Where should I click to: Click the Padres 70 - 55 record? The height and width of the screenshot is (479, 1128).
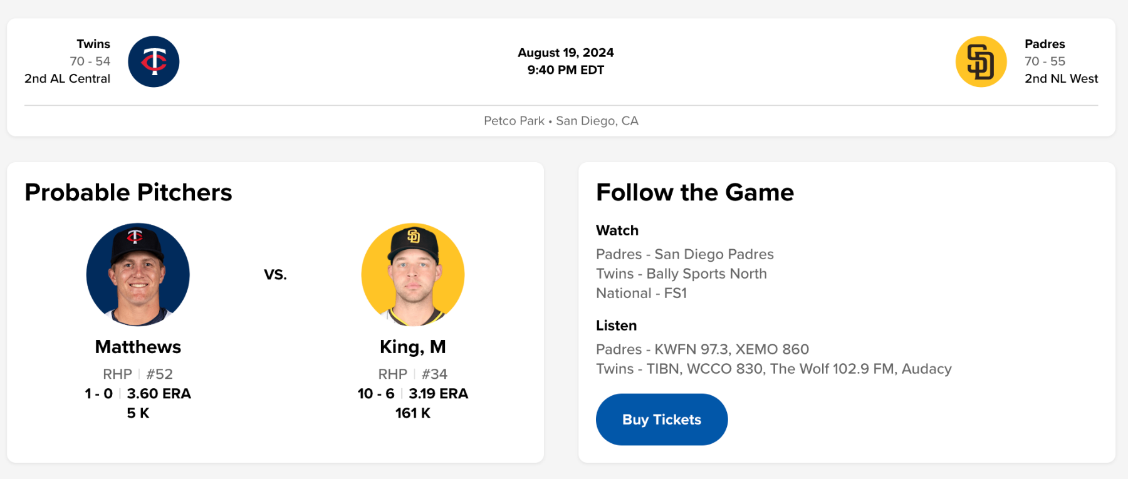1045,61
